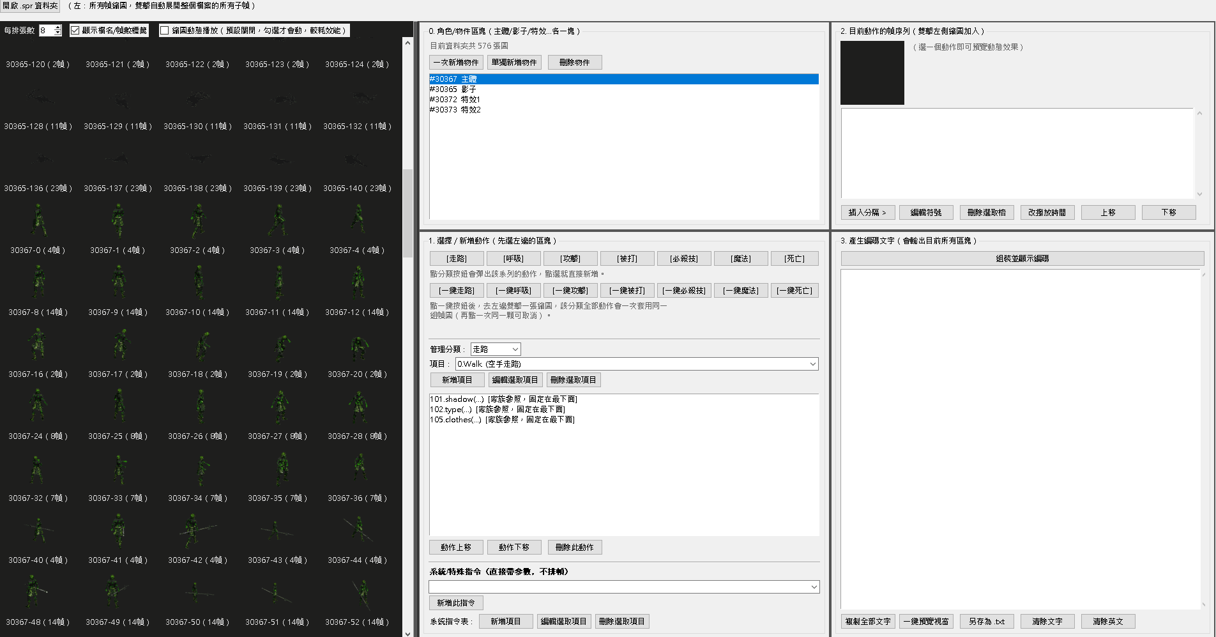Click 一次新增物件 button
This screenshot has height=637, width=1216.
(456, 62)
